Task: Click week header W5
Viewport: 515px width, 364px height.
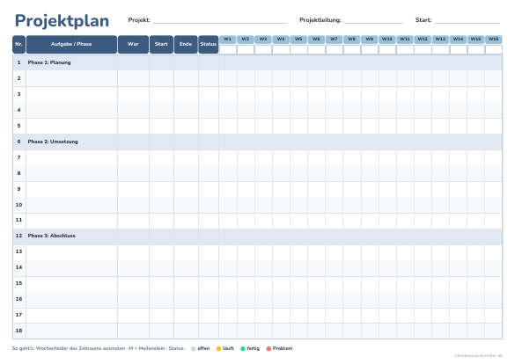Action: (298, 40)
